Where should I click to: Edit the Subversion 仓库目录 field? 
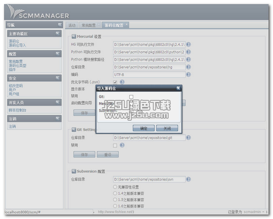pos(149,179)
